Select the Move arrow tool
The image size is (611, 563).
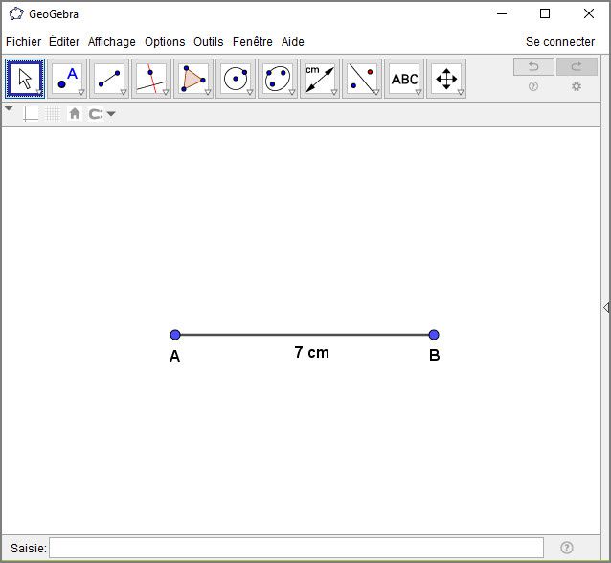(x=25, y=79)
